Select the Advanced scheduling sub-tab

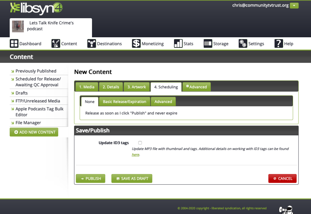(x=163, y=102)
